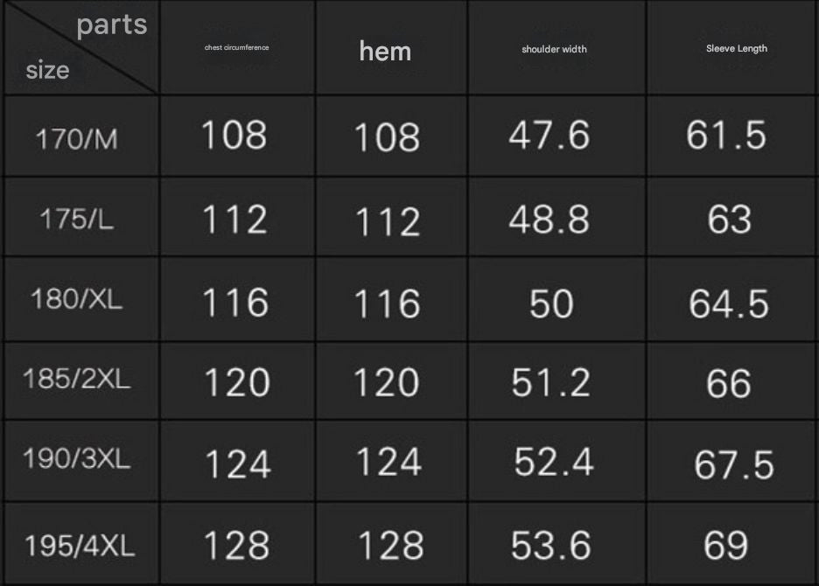Click the 69 sleeve length cell
Screen dimensions: 819x586
point(733,543)
